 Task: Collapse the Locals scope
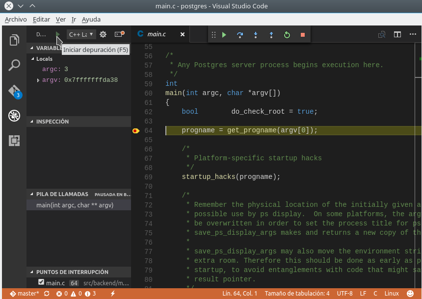coord(32,59)
